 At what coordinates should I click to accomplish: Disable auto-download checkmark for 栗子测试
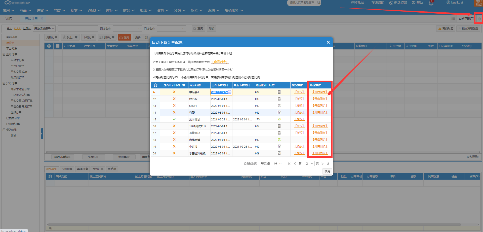click(x=174, y=119)
